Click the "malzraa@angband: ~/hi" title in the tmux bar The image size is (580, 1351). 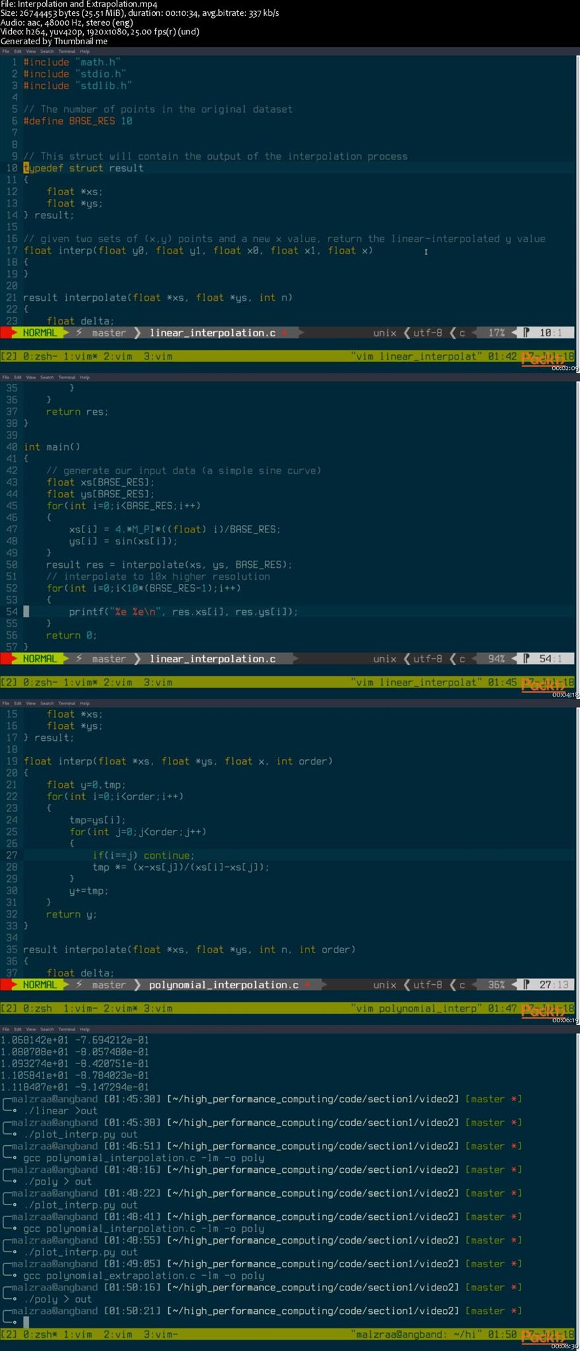point(416,1334)
